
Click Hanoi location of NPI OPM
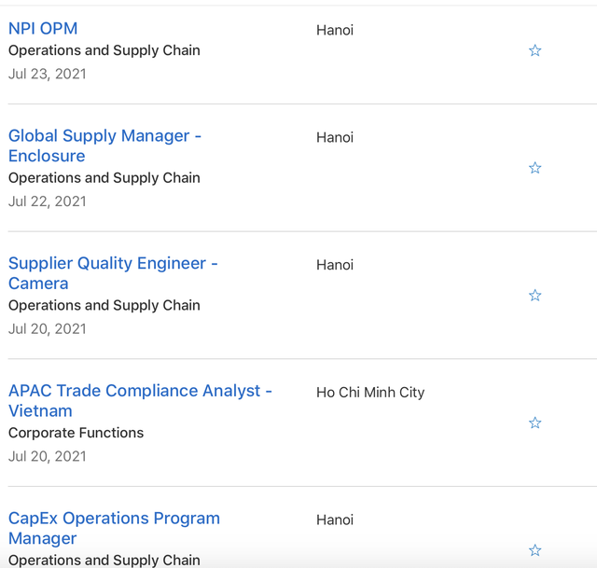pyautogui.click(x=335, y=30)
